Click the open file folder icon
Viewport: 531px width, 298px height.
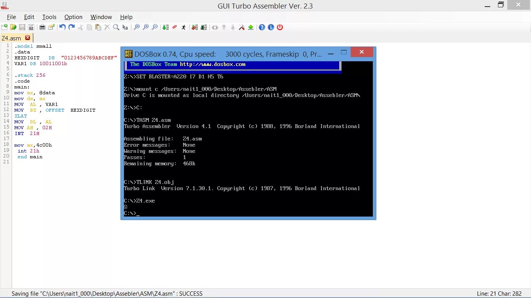click(x=13, y=27)
